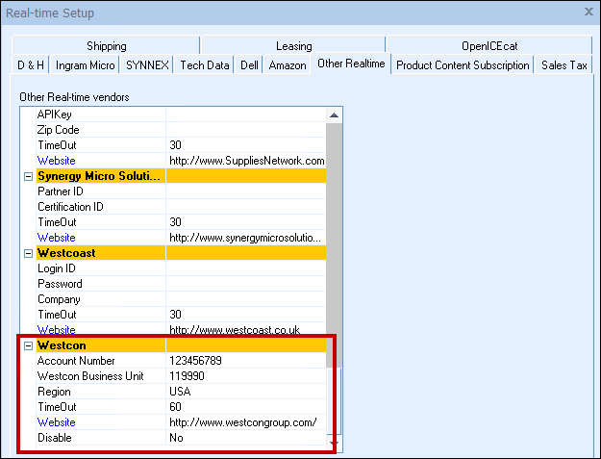Open the Product Content Subscription tab
601x459 pixels.
463,65
